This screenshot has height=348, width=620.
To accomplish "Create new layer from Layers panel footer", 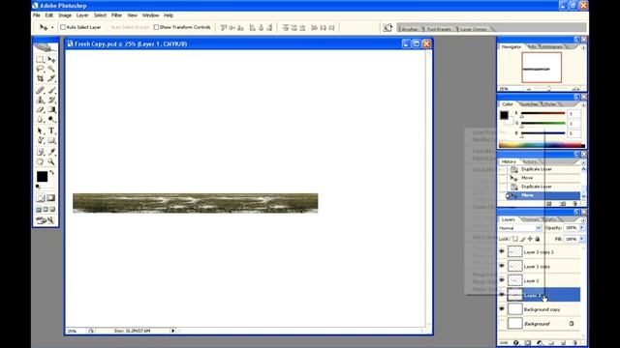I will pyautogui.click(x=563, y=343).
